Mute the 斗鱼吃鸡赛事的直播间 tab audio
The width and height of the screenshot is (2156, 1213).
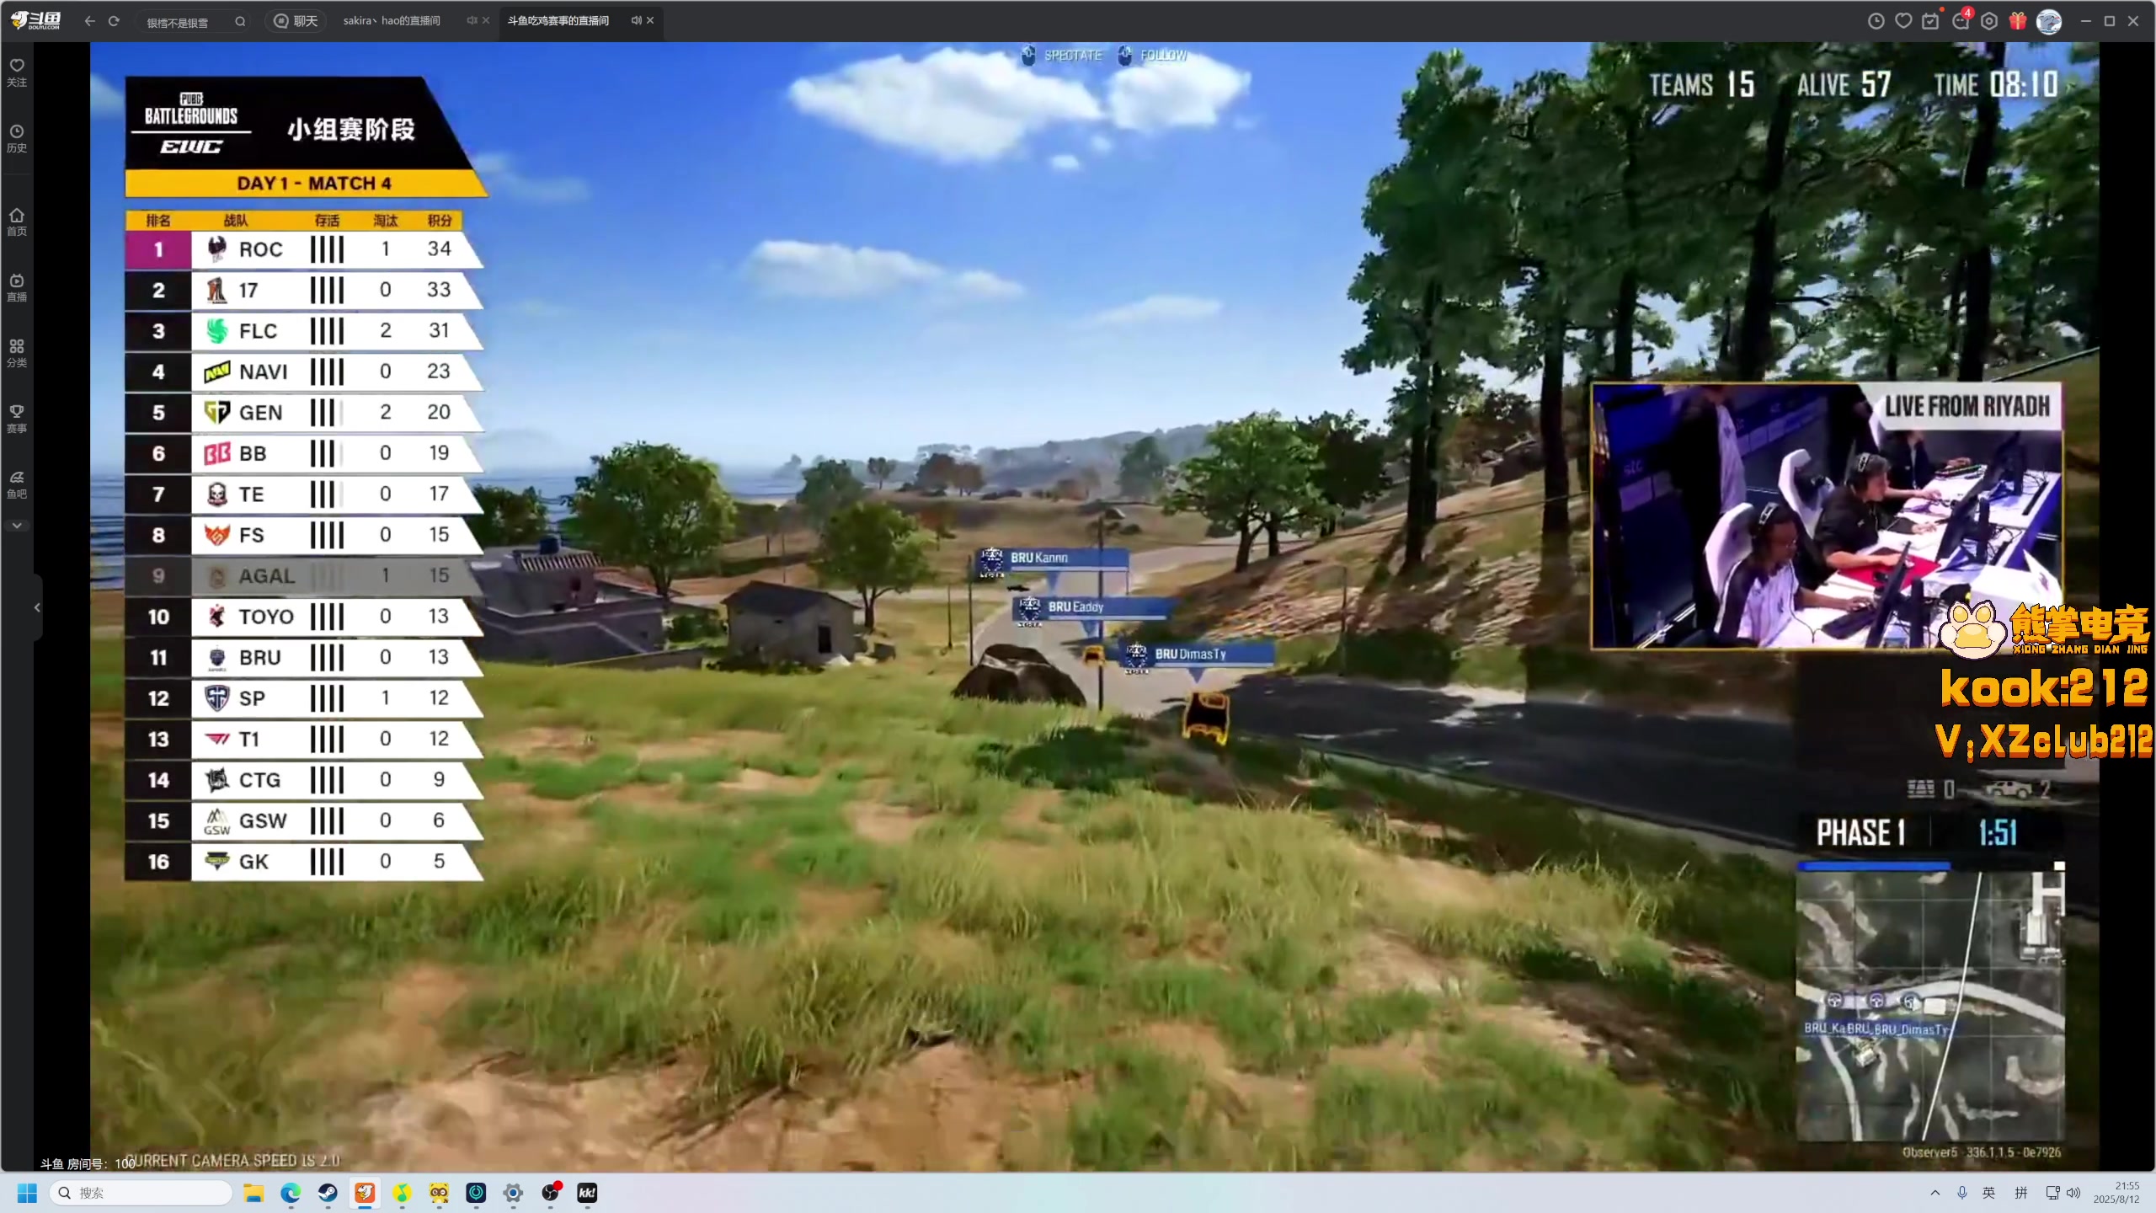pos(636,20)
